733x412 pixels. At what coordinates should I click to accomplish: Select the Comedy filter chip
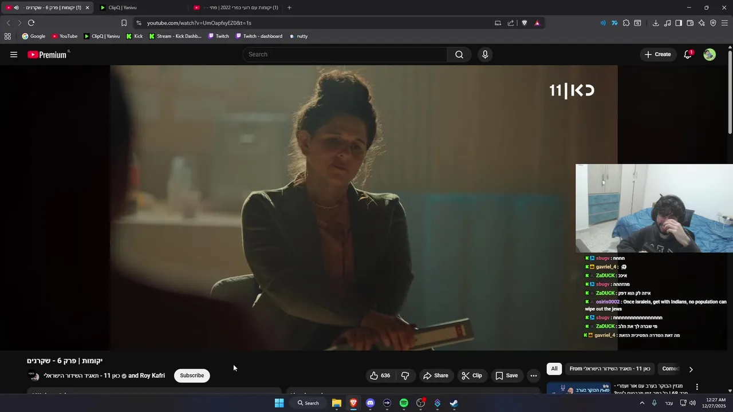670,369
